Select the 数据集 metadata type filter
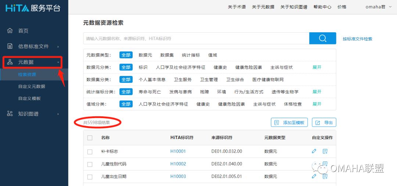This screenshot has height=186, width=397. point(167,55)
